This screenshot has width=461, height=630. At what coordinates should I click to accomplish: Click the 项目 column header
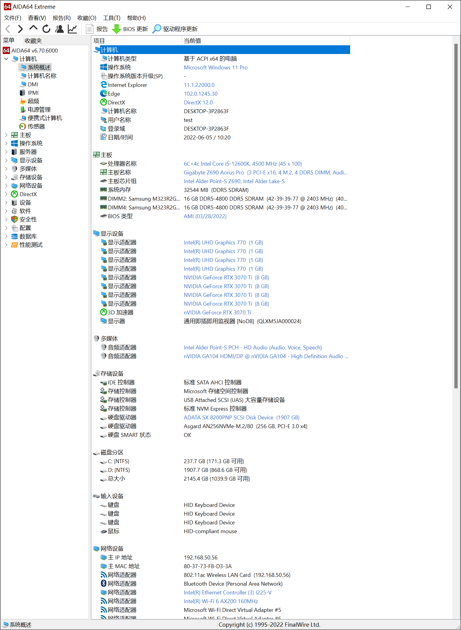[136, 41]
